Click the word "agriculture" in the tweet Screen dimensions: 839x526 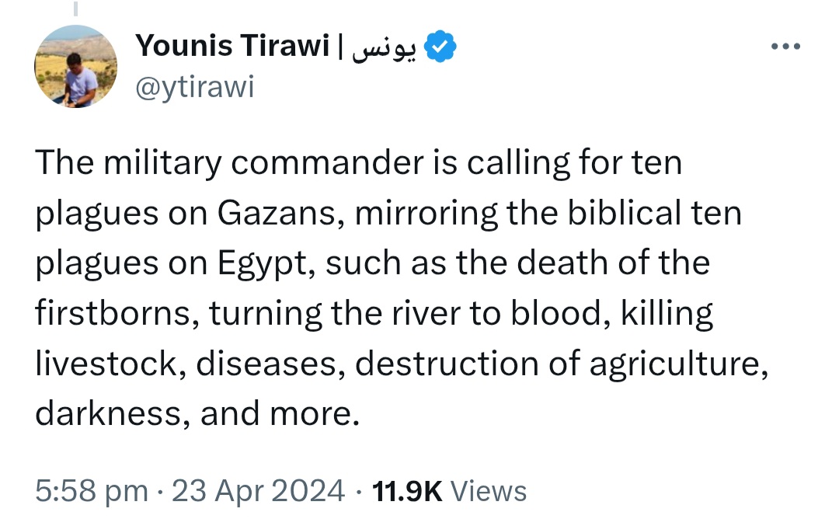(x=678, y=364)
